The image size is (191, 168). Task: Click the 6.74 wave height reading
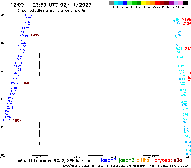[187, 126]
